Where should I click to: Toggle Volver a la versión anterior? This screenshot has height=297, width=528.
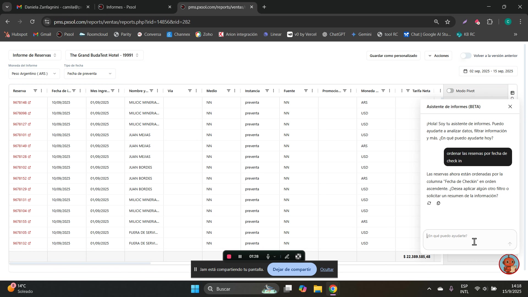pos(466,56)
